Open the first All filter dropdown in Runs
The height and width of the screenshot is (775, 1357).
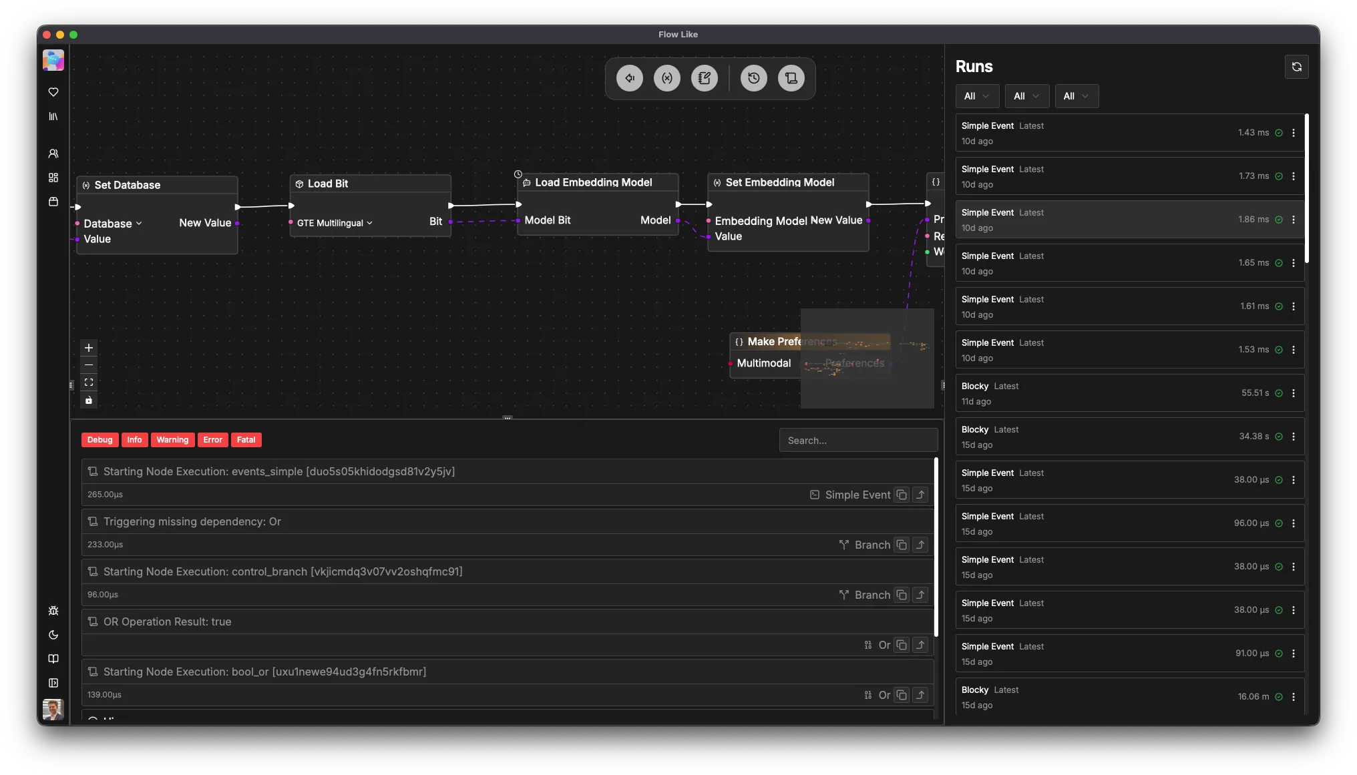click(976, 96)
